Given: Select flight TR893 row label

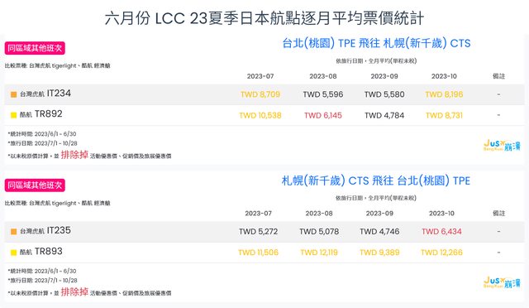Looking at the screenshot, I should 41,252.
